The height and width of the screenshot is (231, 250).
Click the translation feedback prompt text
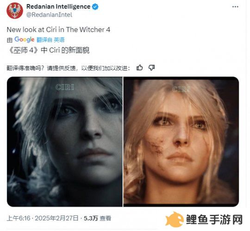[x=69, y=68]
